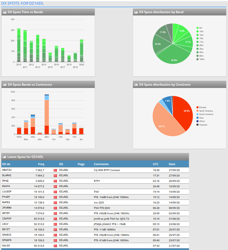The height and width of the screenshot is (250, 228).
Task: Click the red Europe legend color swatch
Action: (x=197, y=107)
